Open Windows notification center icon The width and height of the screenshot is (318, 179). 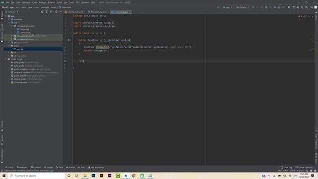(x=313, y=176)
